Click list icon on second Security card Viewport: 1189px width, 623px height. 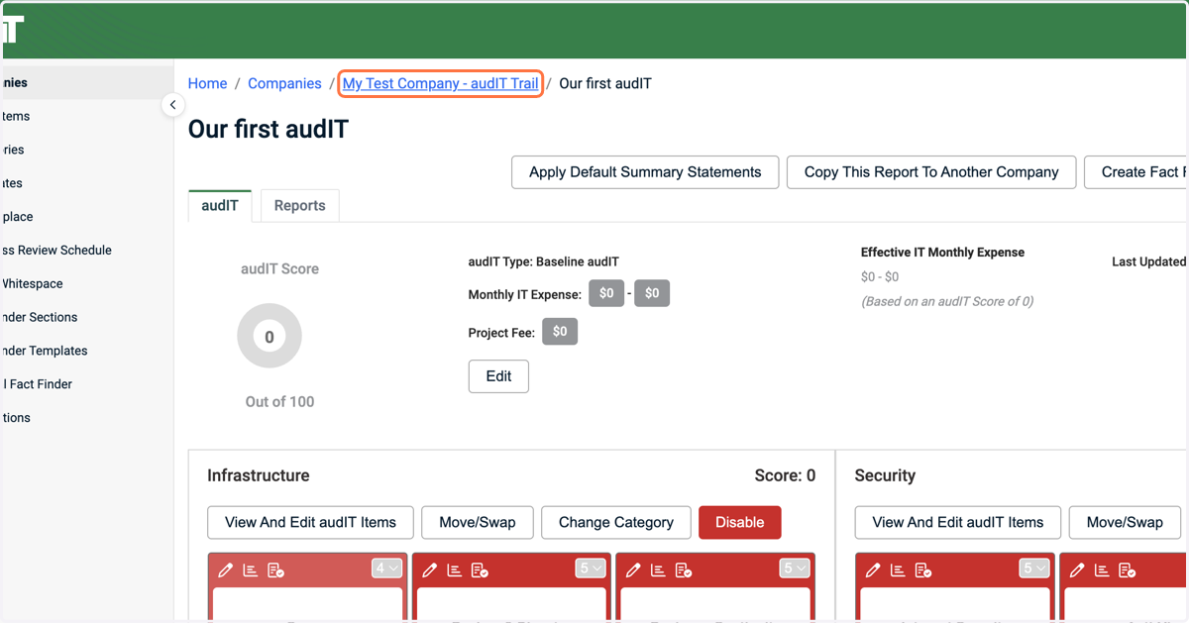(x=1102, y=570)
